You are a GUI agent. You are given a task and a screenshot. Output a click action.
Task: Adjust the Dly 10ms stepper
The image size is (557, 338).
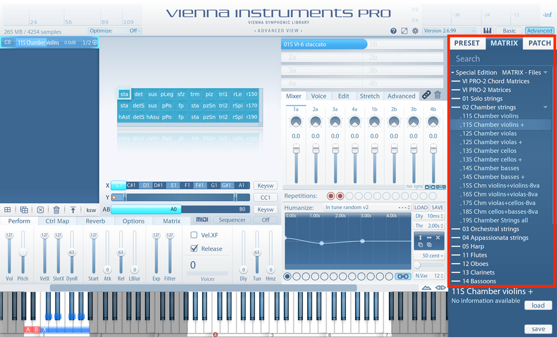(x=442, y=216)
